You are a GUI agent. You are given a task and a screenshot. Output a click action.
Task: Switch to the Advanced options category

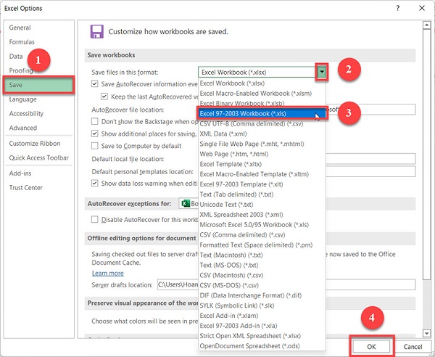(23, 128)
